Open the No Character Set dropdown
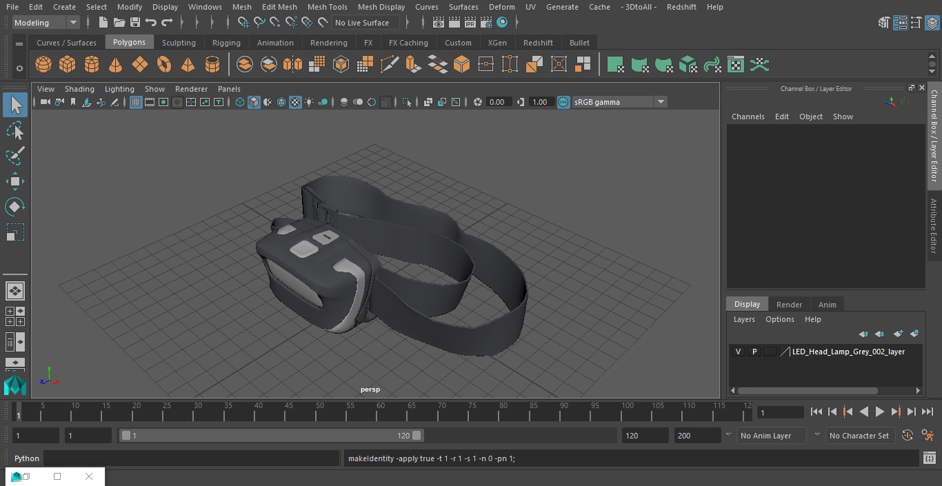942x486 pixels. [x=859, y=436]
